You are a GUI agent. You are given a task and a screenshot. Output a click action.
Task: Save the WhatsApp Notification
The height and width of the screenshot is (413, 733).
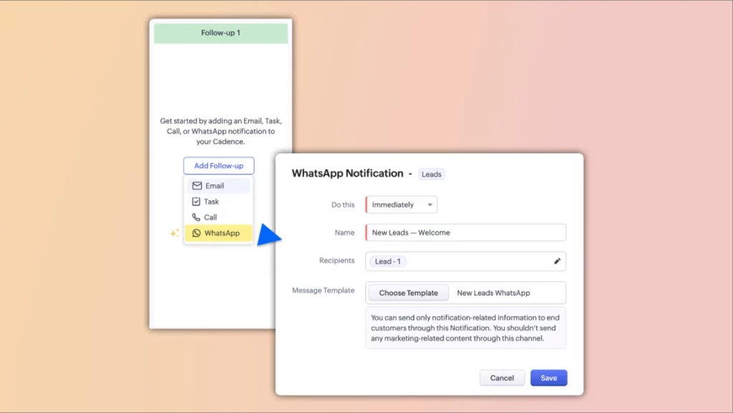(x=548, y=378)
